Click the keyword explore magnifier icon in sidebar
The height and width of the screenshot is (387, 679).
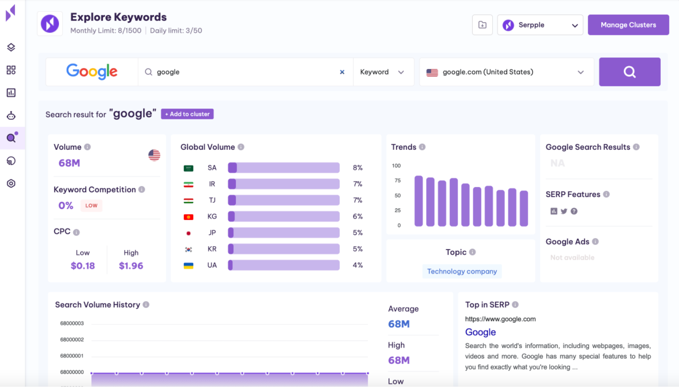(x=12, y=138)
